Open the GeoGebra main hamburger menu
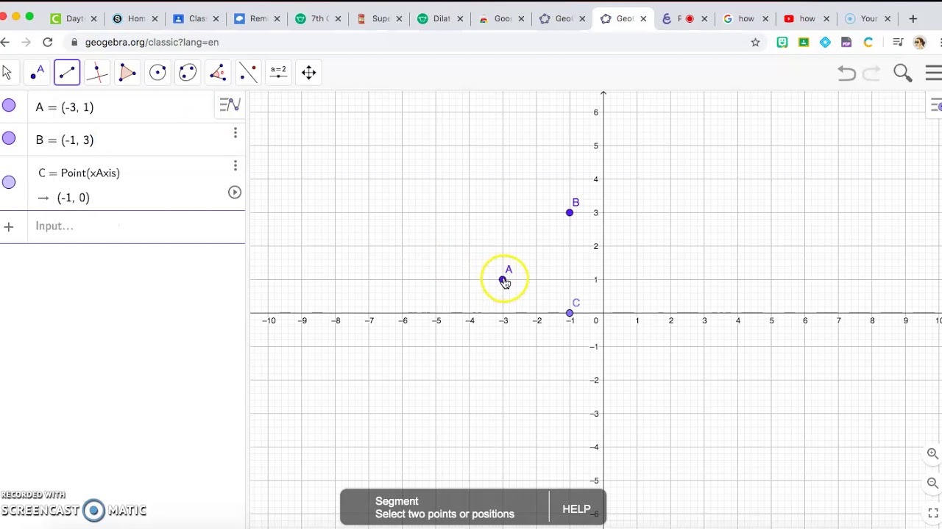This screenshot has height=529, width=942. 933,72
